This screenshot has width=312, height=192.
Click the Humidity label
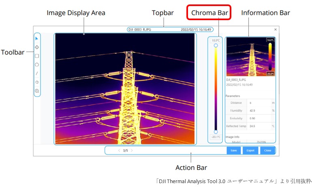pyautogui.click(x=236, y=111)
